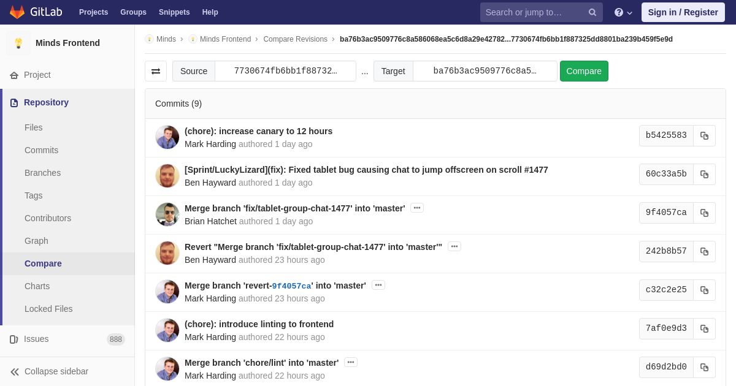
Task: Open the Help question mark menu
Action: (x=623, y=12)
